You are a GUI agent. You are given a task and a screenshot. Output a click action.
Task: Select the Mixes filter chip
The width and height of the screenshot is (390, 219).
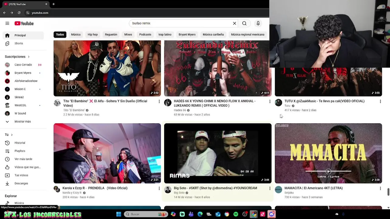128,34
